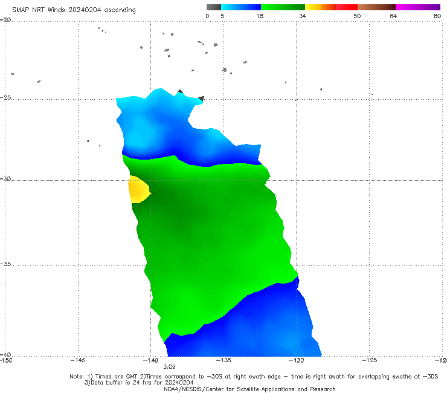Click the yellow high-wind patch in the swath
Viewport: 447px width, 393px height.
(138, 190)
